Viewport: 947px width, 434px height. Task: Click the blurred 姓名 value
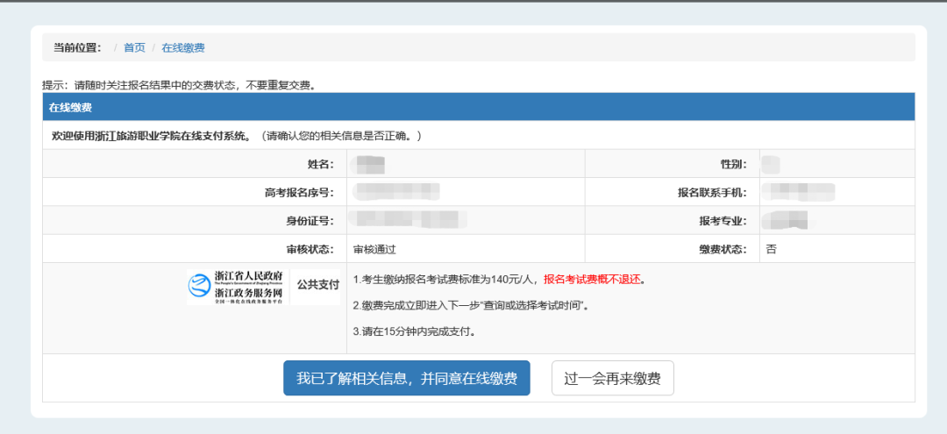pos(367,164)
